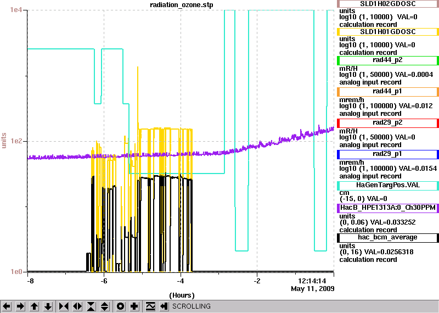Click the circle auto-scale button

pos(121,306)
